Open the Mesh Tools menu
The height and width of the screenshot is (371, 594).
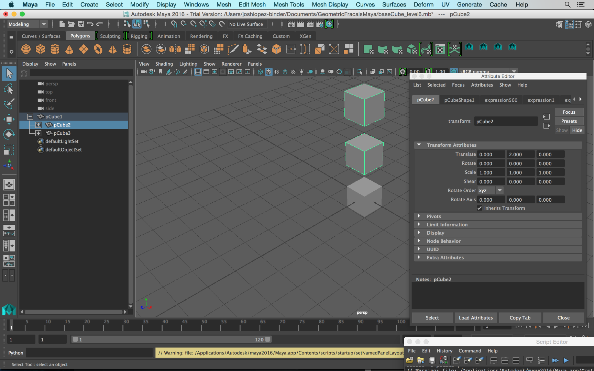pos(289,4)
